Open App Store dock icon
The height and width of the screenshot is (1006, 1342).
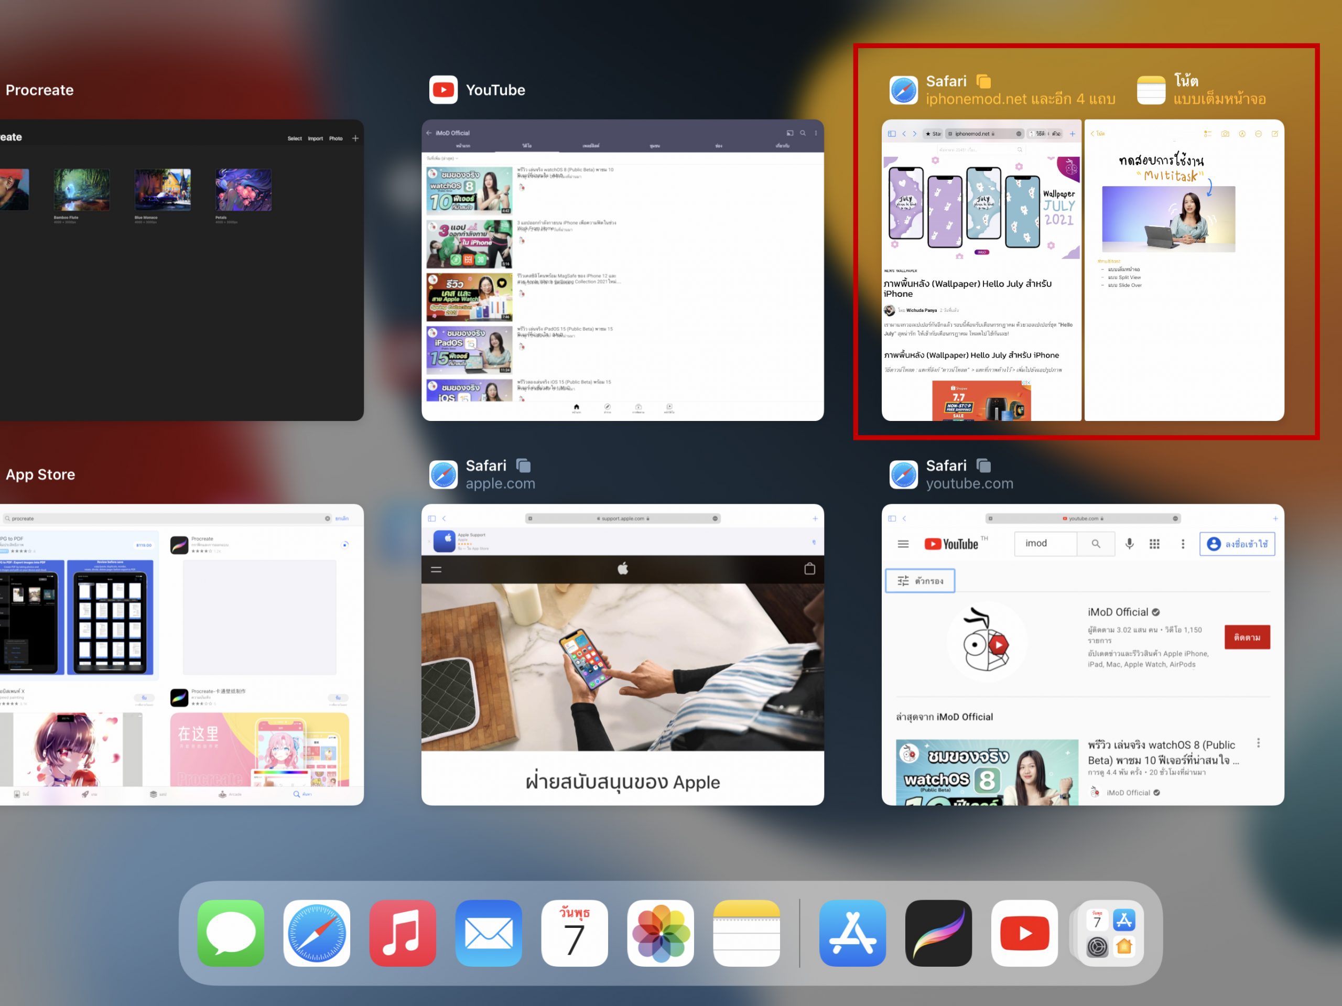pyautogui.click(x=852, y=933)
